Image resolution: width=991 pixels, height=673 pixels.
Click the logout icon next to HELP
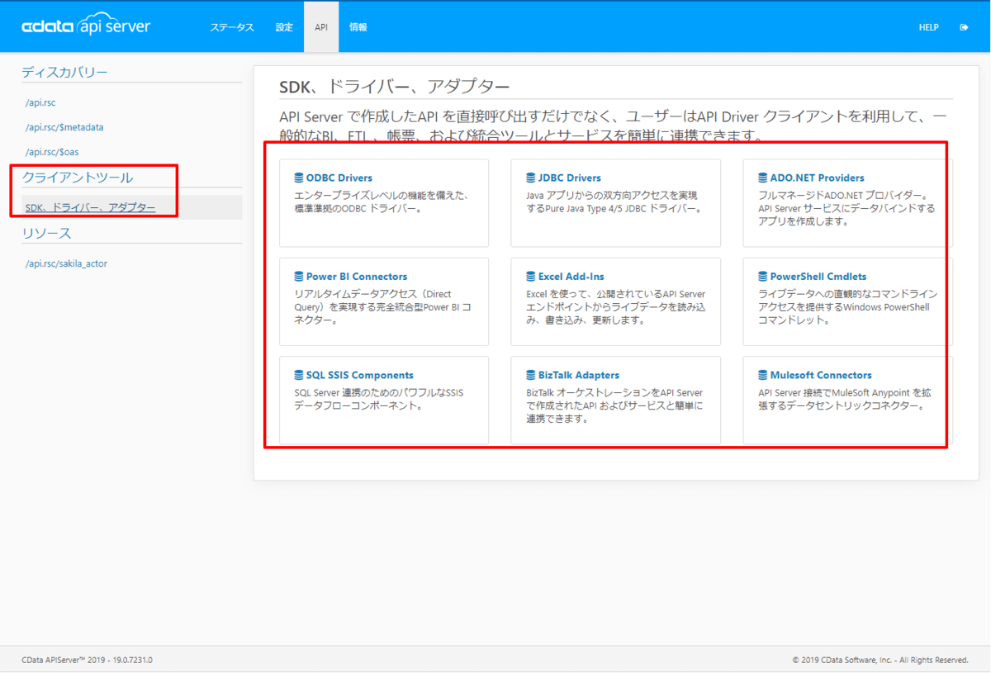click(964, 27)
